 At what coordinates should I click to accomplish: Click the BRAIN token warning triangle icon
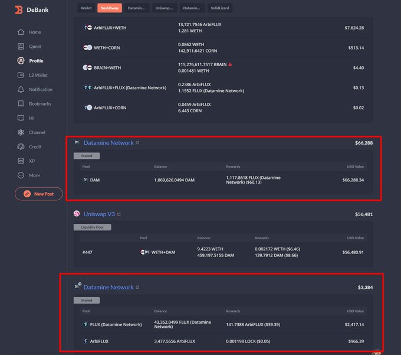coord(230,64)
